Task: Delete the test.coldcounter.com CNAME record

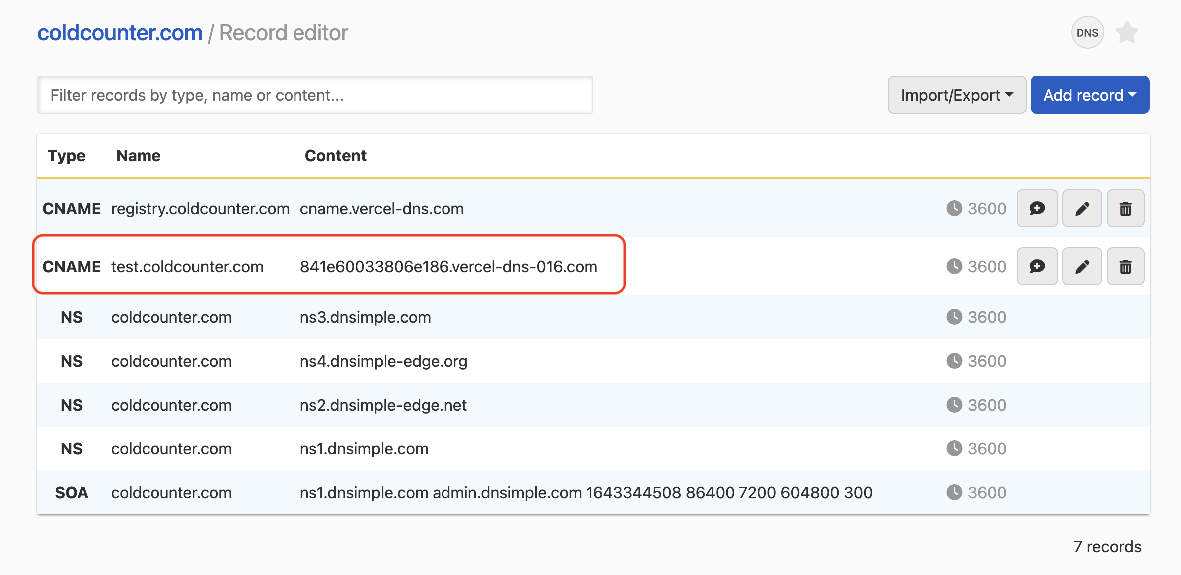Action: (1125, 266)
